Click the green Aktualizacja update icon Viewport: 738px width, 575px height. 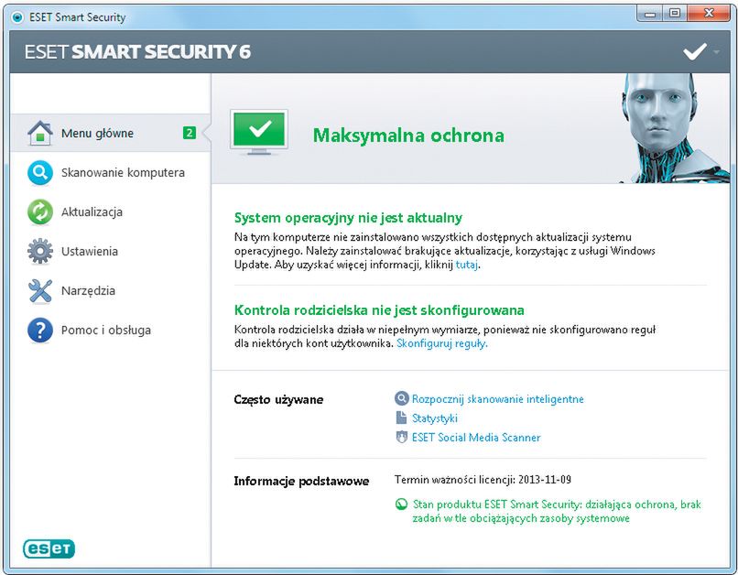tap(38, 212)
